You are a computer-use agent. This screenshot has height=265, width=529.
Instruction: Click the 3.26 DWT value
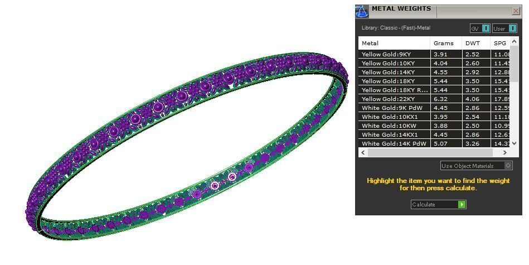point(472,143)
